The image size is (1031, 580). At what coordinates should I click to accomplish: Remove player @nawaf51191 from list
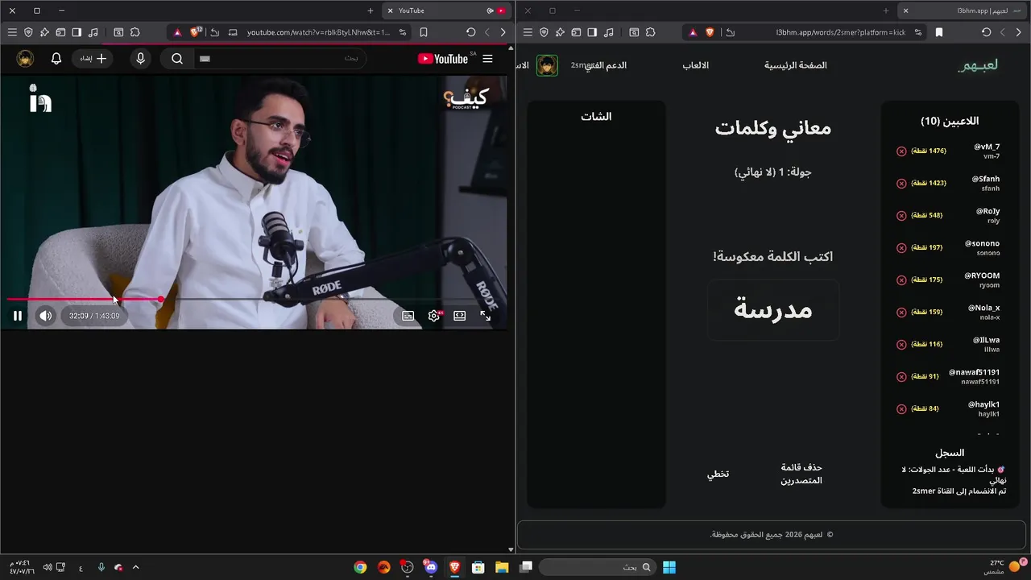[901, 377]
